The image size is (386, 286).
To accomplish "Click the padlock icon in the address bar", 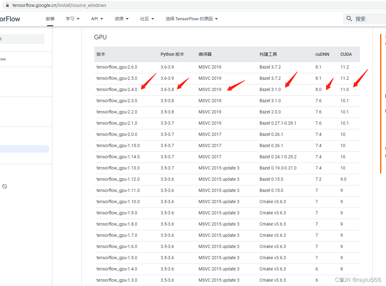I will [8, 5].
